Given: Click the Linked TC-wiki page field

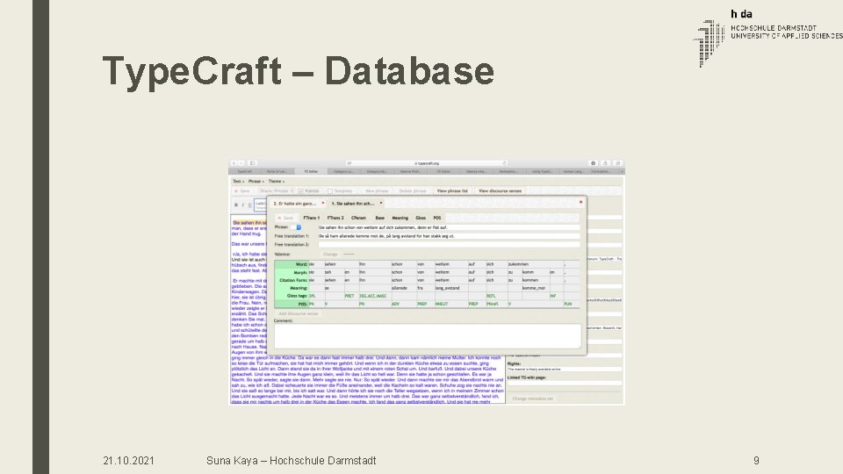Looking at the screenshot, I should pos(565,384).
